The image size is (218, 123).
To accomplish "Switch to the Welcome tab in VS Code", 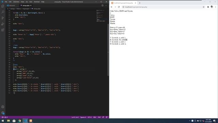I will (x=12, y=5).
